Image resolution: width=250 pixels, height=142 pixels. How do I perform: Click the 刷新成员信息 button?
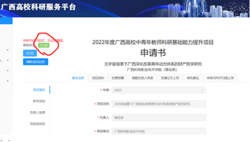tap(36, 62)
